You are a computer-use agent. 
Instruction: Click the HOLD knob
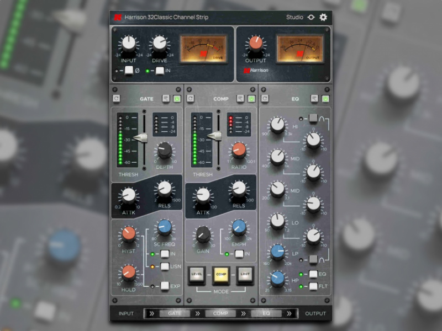[x=129, y=272]
